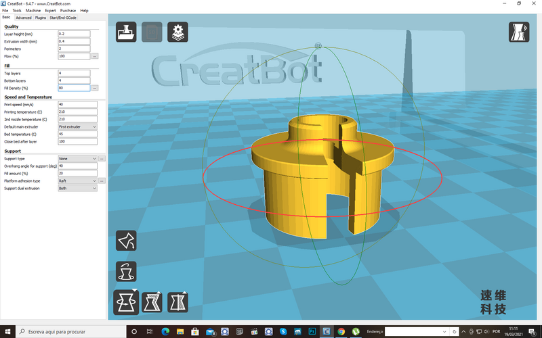Click the Close bed after layer field
Image resolution: width=542 pixels, height=338 pixels.
[x=77, y=141]
